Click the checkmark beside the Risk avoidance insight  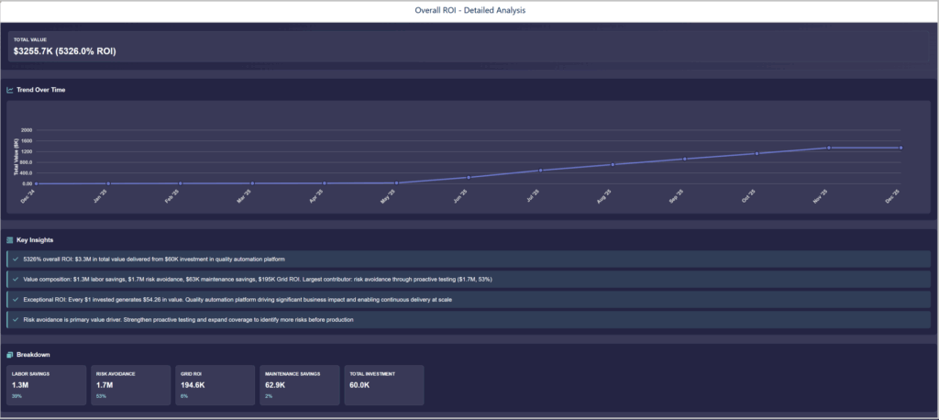click(x=17, y=319)
